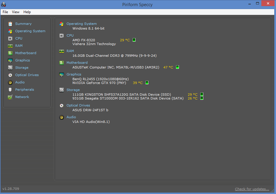Click the motherboard temperature value 47 °C

168,67
